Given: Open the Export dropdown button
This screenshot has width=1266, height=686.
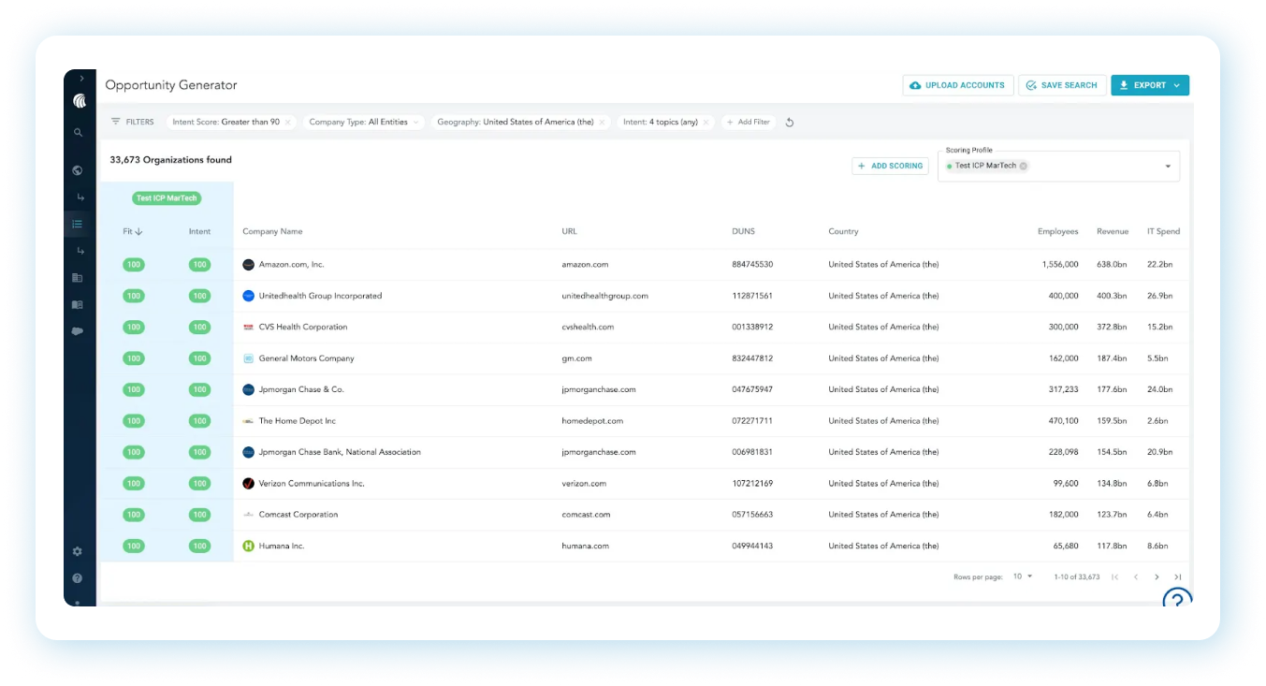Looking at the screenshot, I should tap(1150, 85).
